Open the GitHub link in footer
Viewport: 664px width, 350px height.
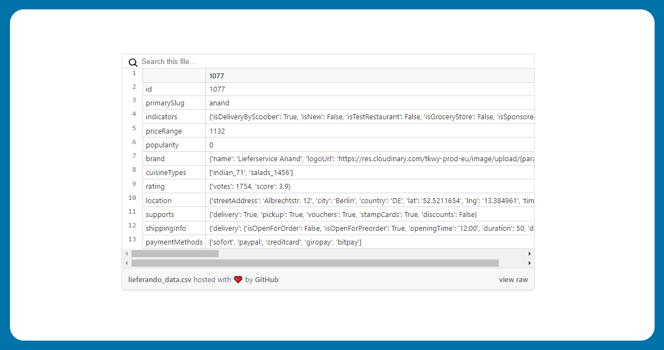(266, 280)
